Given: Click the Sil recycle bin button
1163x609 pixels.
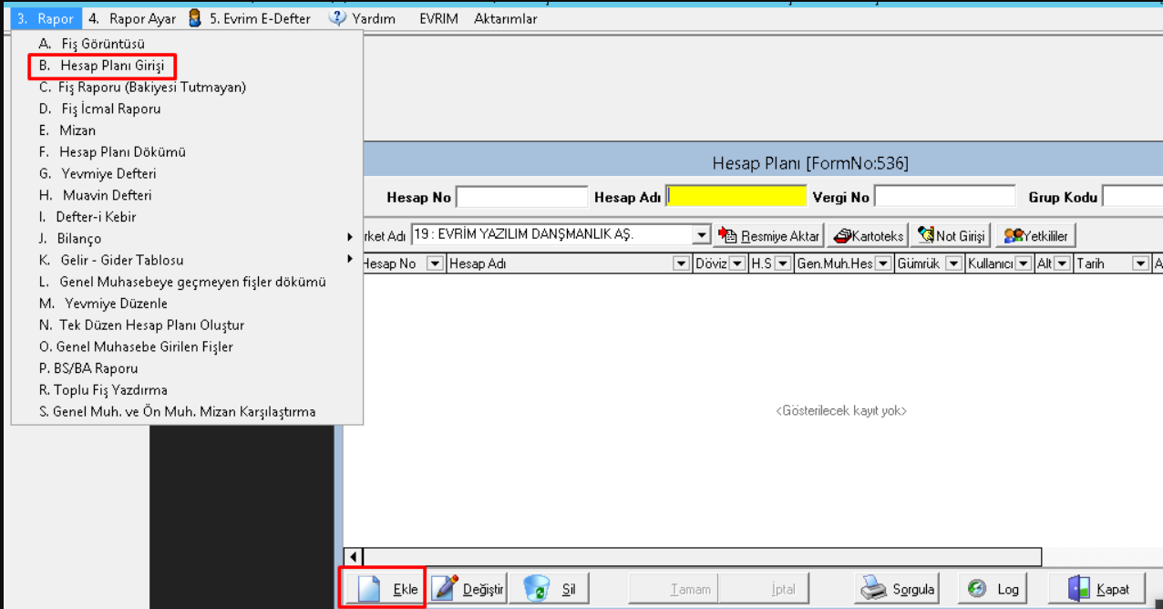Looking at the screenshot, I should click(550, 588).
